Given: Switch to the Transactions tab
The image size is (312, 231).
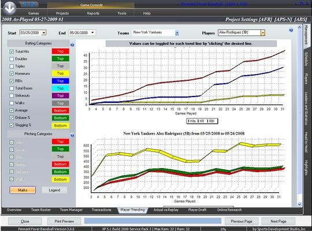Looking at the screenshot, I should pyautogui.click(x=101, y=210).
